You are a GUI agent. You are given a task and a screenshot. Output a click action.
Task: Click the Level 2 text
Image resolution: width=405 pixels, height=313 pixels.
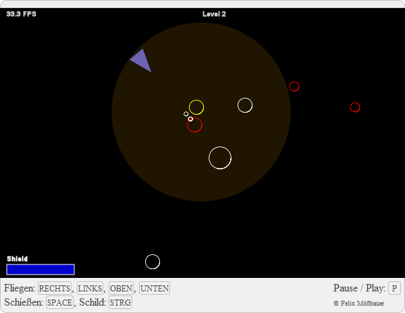click(214, 14)
